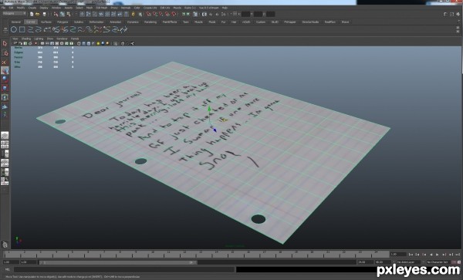Viewport: 463px width, 280px height.
Task: Activate the Paint selection tool in the toolbox
Action: 5,62
